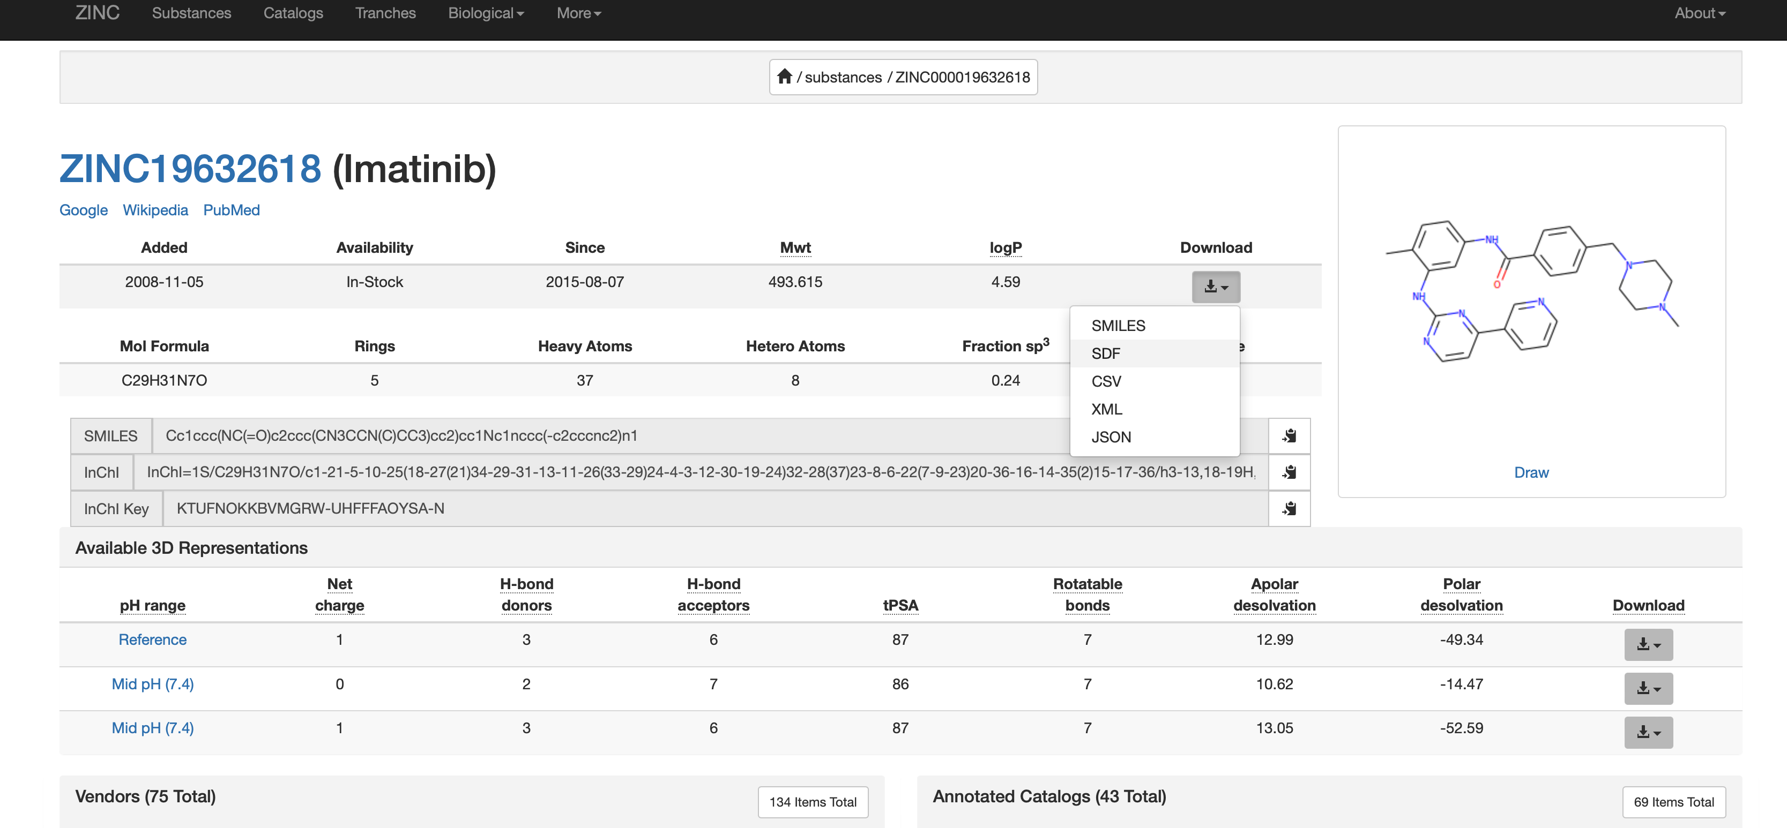This screenshot has height=828, width=1787.
Task: Click the 134 Items Total button
Action: (x=813, y=802)
